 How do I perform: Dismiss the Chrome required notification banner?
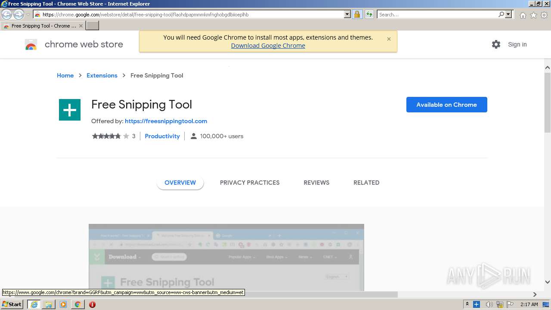(389, 39)
